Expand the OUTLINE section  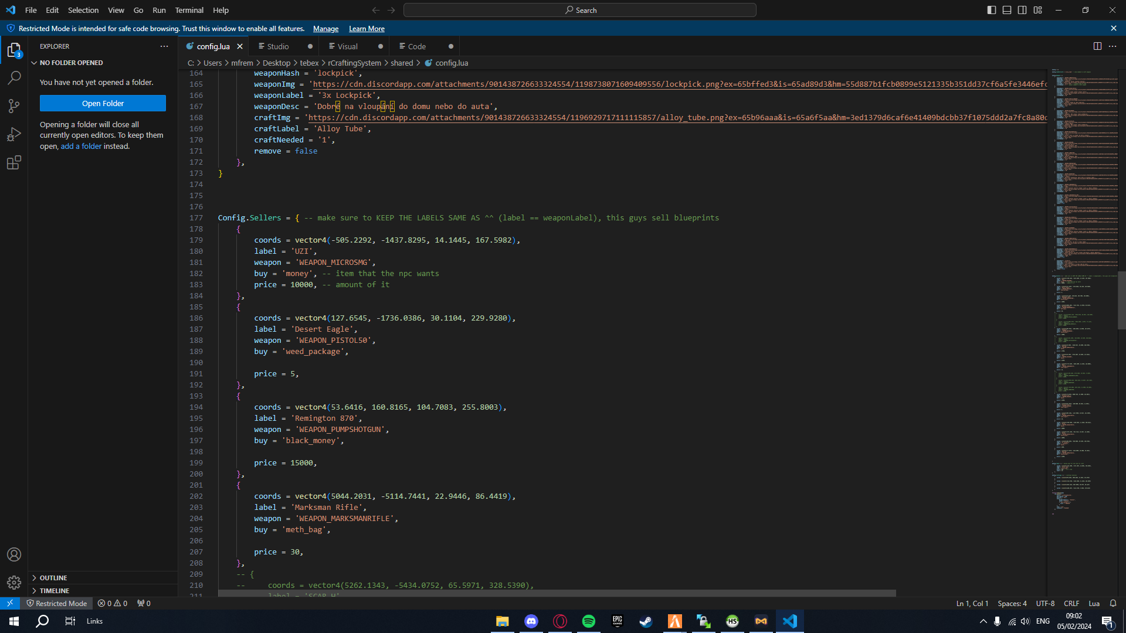click(x=53, y=577)
